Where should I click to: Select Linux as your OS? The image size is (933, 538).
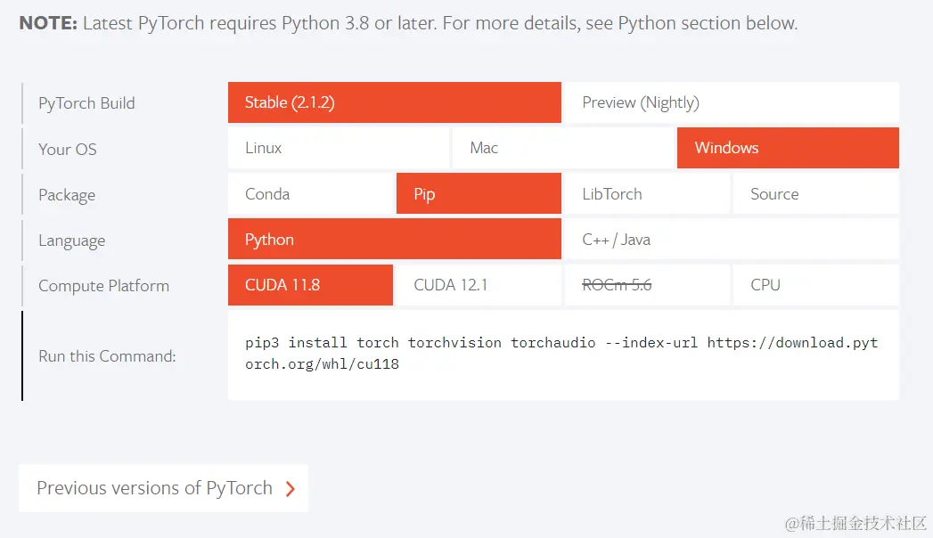tap(338, 148)
